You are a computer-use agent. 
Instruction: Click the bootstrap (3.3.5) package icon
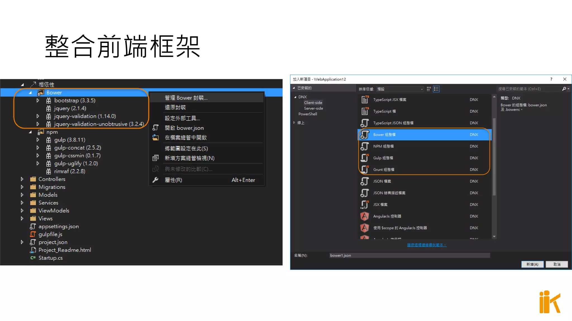point(49,100)
